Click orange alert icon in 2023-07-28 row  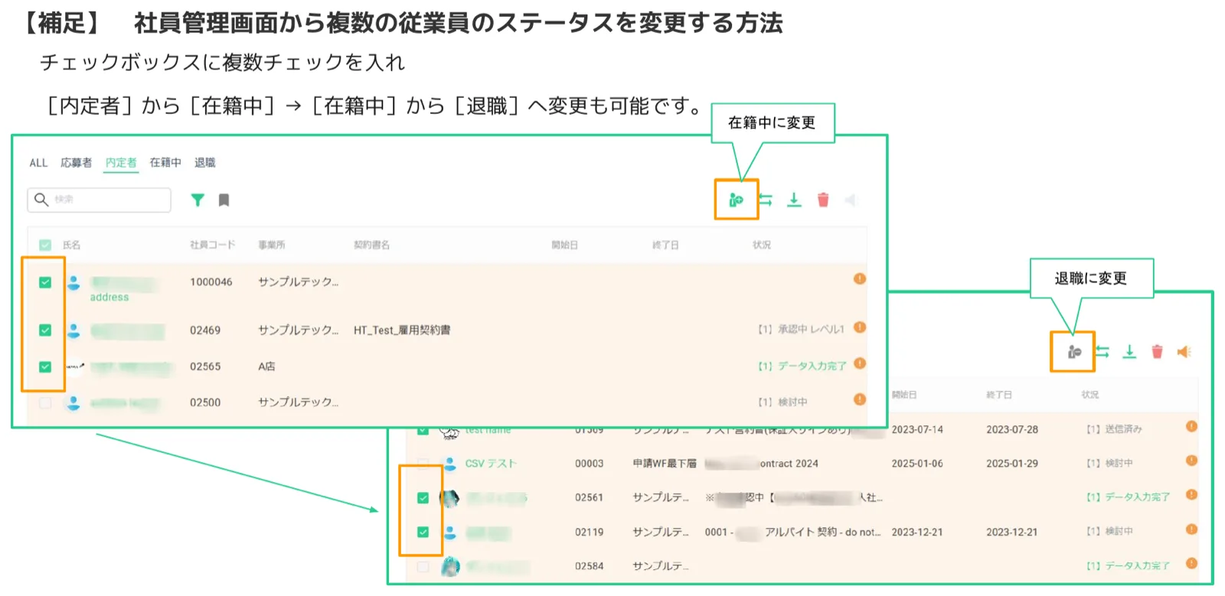1191,426
